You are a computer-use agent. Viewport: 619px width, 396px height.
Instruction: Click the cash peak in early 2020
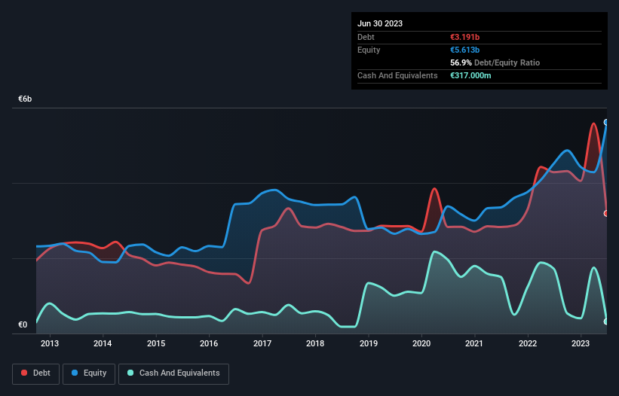pyautogui.click(x=434, y=251)
